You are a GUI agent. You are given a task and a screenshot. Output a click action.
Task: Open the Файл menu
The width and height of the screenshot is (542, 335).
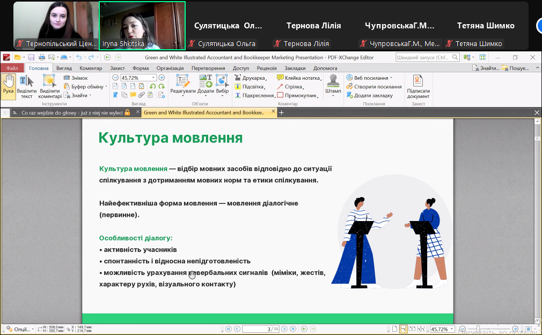tap(12, 68)
